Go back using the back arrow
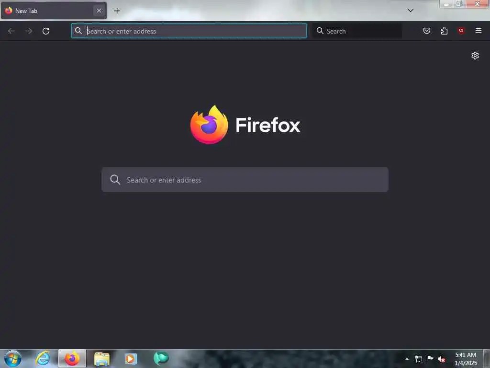 pyautogui.click(x=11, y=31)
